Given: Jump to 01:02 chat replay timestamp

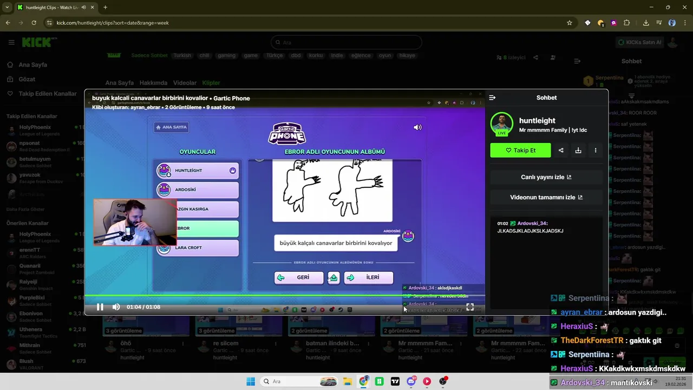Looking at the screenshot, I should (x=503, y=223).
